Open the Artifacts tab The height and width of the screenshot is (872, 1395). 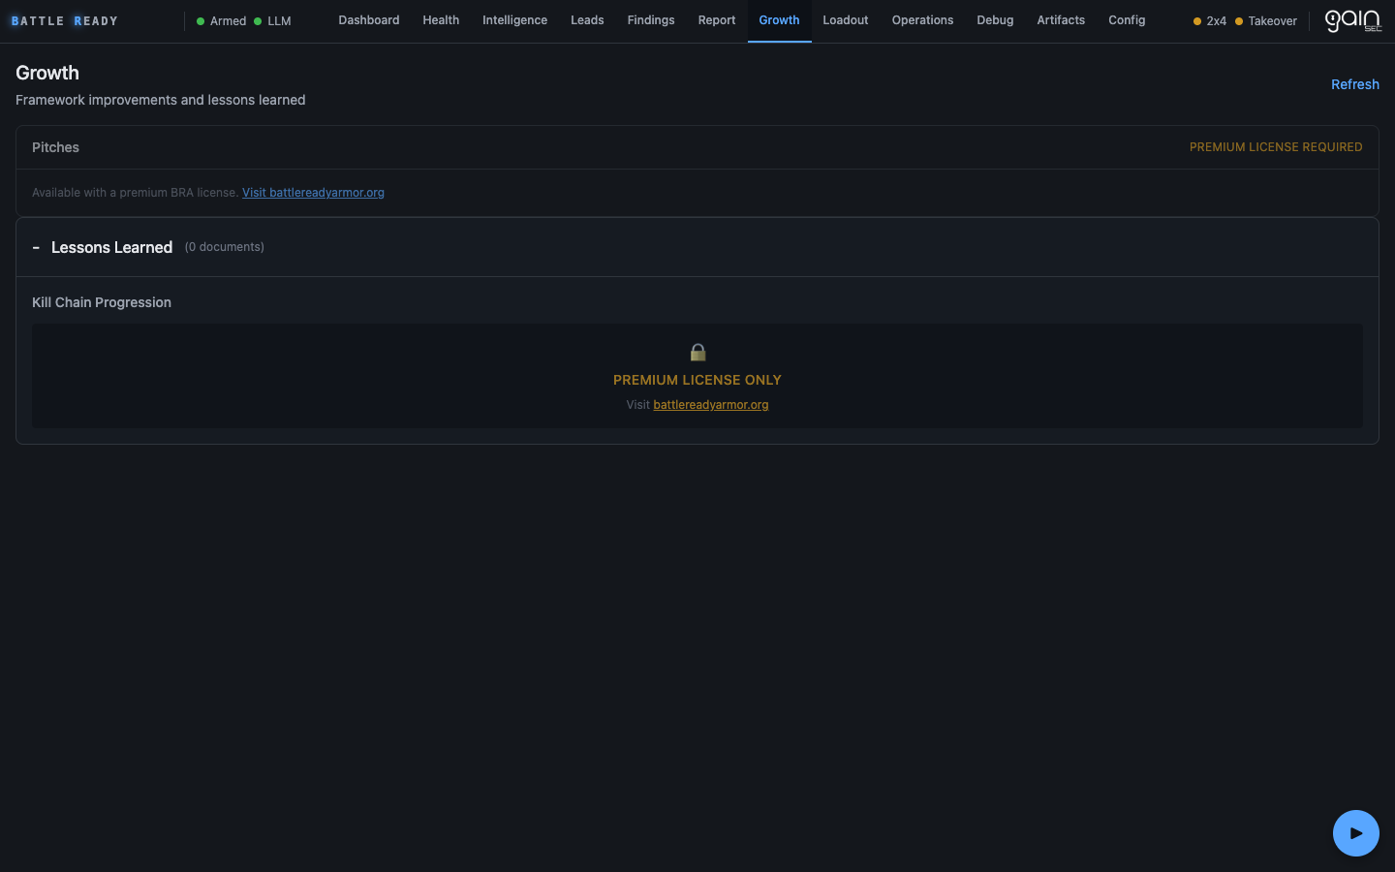click(x=1061, y=20)
